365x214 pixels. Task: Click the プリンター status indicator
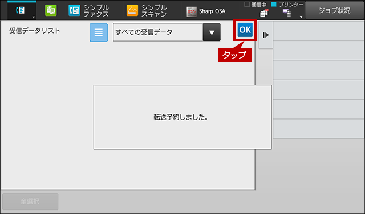[287, 5]
